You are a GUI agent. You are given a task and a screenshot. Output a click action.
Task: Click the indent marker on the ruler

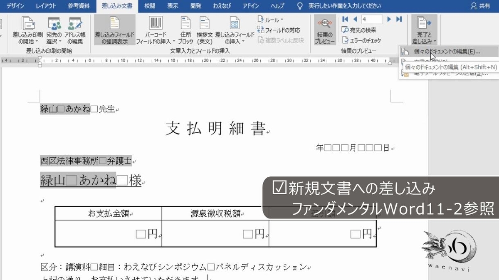[40, 60]
